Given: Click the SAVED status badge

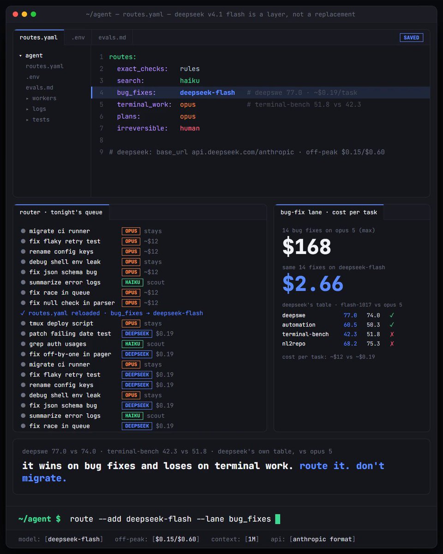Looking at the screenshot, I should click(411, 37).
